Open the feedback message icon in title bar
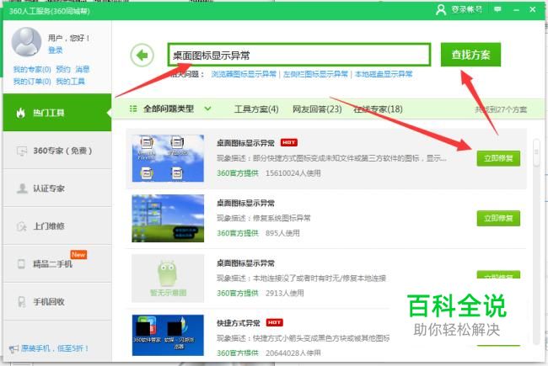 497,9
